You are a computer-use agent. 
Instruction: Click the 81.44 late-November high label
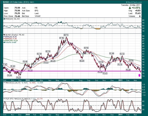click(x=112, y=54)
